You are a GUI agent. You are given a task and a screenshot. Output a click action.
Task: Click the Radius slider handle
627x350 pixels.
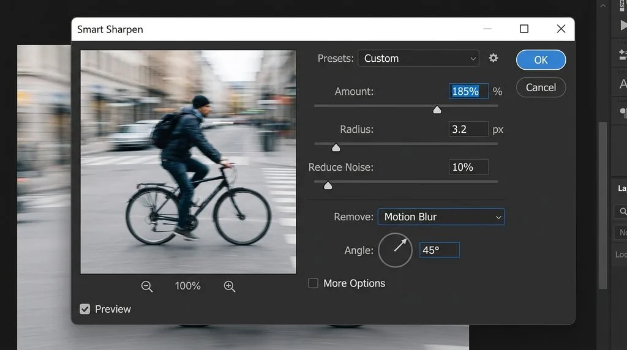tap(336, 147)
